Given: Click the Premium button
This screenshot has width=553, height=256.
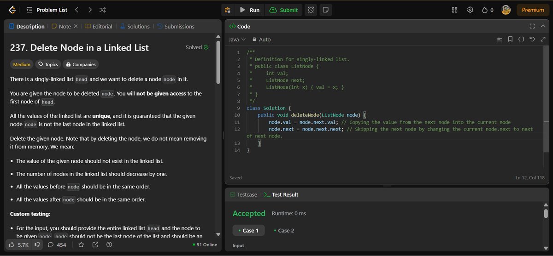Looking at the screenshot, I should click(x=533, y=10).
